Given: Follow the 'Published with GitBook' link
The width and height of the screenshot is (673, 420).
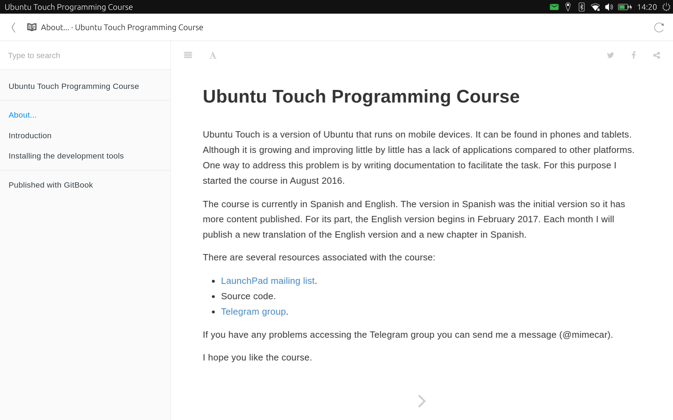Looking at the screenshot, I should click(x=85, y=185).
